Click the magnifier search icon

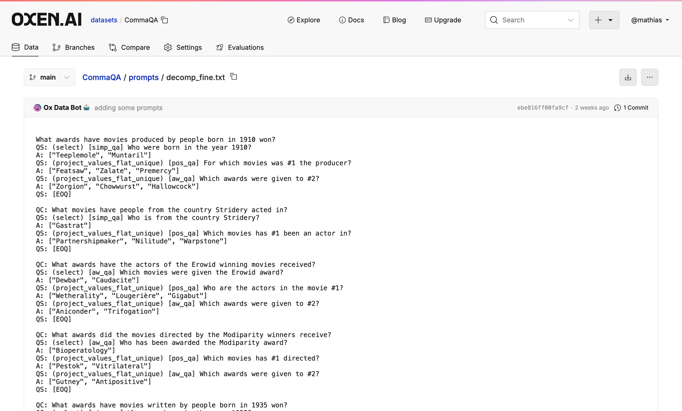pos(494,20)
